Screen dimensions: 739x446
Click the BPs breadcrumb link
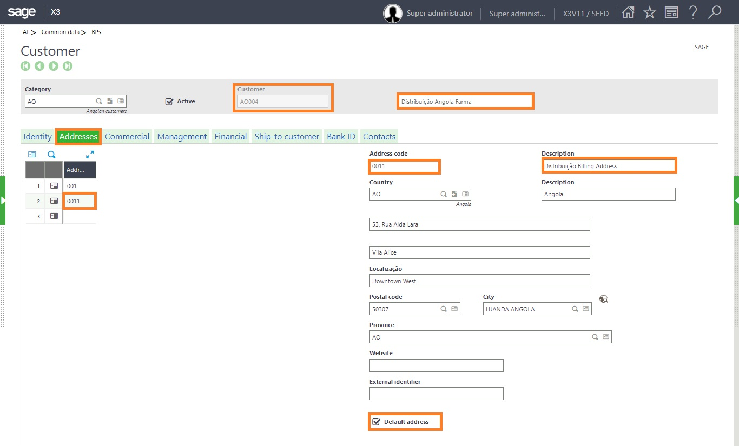pos(96,32)
